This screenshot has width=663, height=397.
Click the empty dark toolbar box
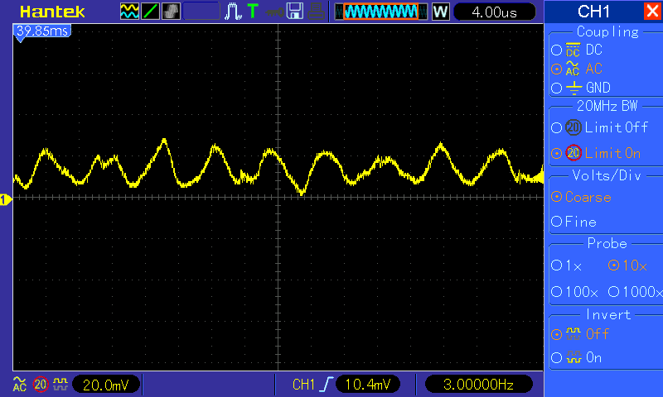tap(201, 12)
